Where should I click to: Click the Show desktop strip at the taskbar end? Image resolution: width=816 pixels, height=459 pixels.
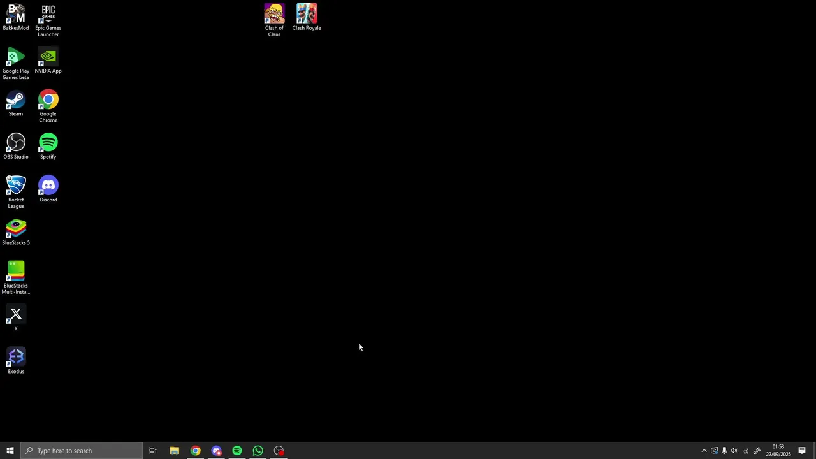[x=814, y=451]
